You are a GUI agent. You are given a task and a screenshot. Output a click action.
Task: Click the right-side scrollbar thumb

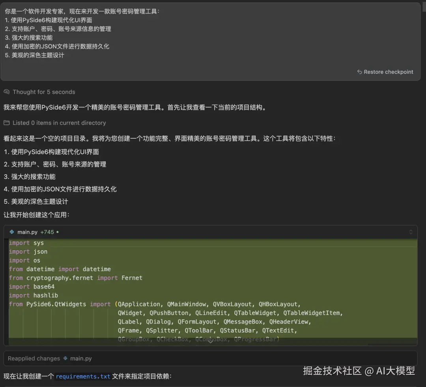pos(424,7)
